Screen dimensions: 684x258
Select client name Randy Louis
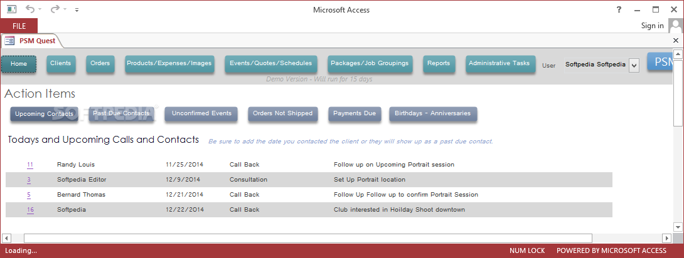[x=76, y=165]
